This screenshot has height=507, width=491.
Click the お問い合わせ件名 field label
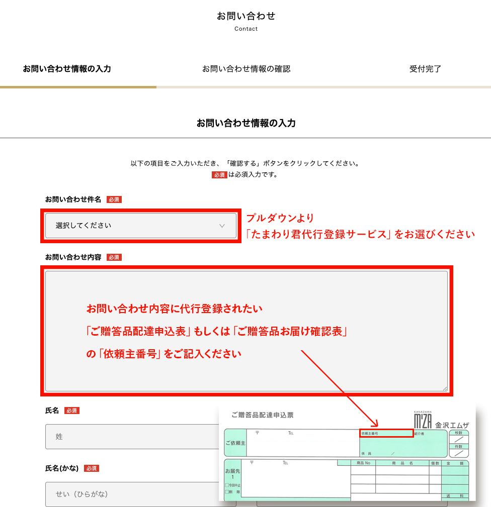pyautogui.click(x=73, y=199)
